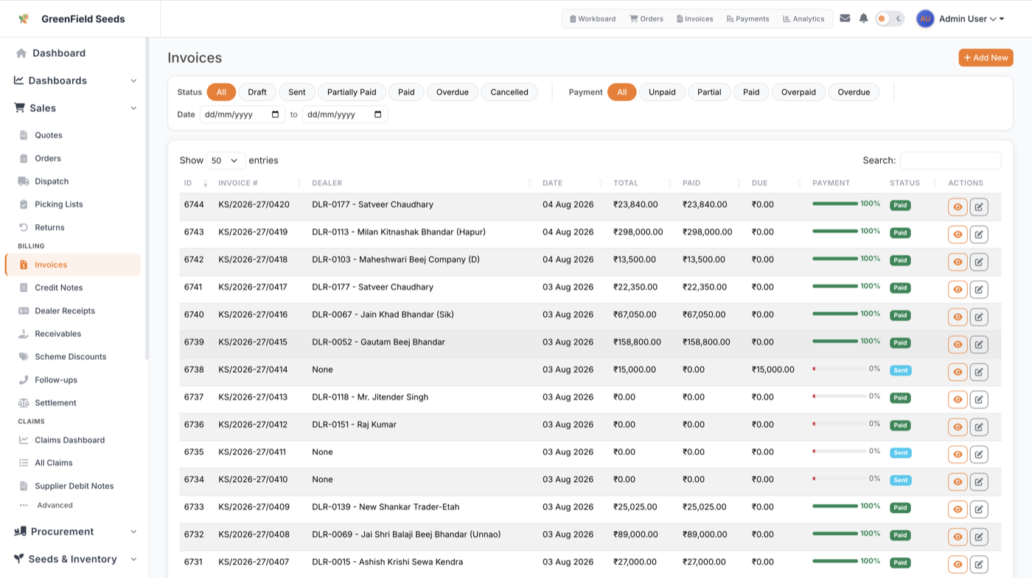
Task: Open Receivables in the sidebar
Action: [57, 333]
